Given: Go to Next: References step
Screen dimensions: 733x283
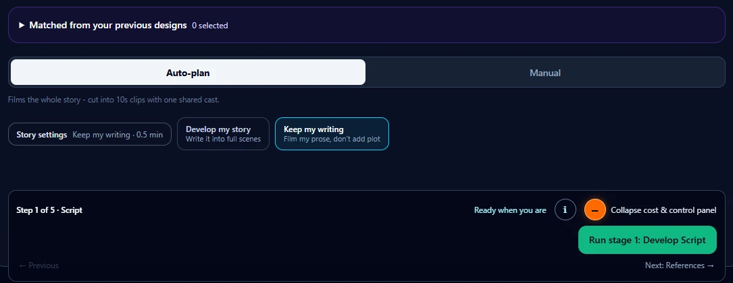Looking at the screenshot, I should [x=680, y=265].
